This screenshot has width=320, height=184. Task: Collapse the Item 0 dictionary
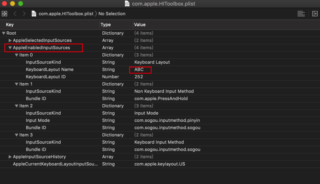point(17,55)
